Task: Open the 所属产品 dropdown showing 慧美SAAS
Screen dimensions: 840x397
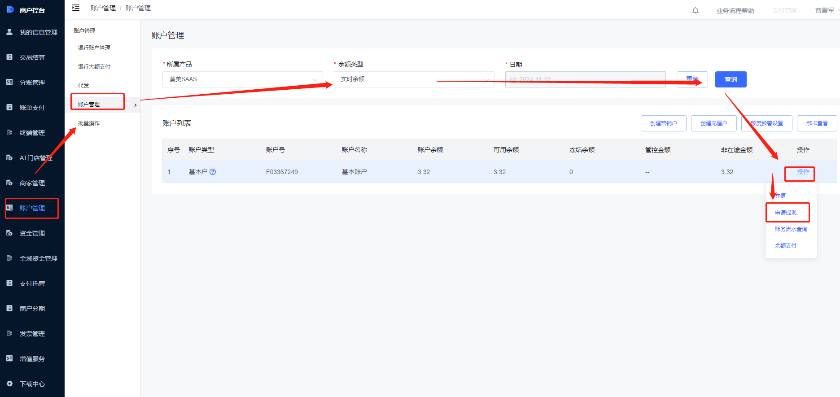Action: 242,79
